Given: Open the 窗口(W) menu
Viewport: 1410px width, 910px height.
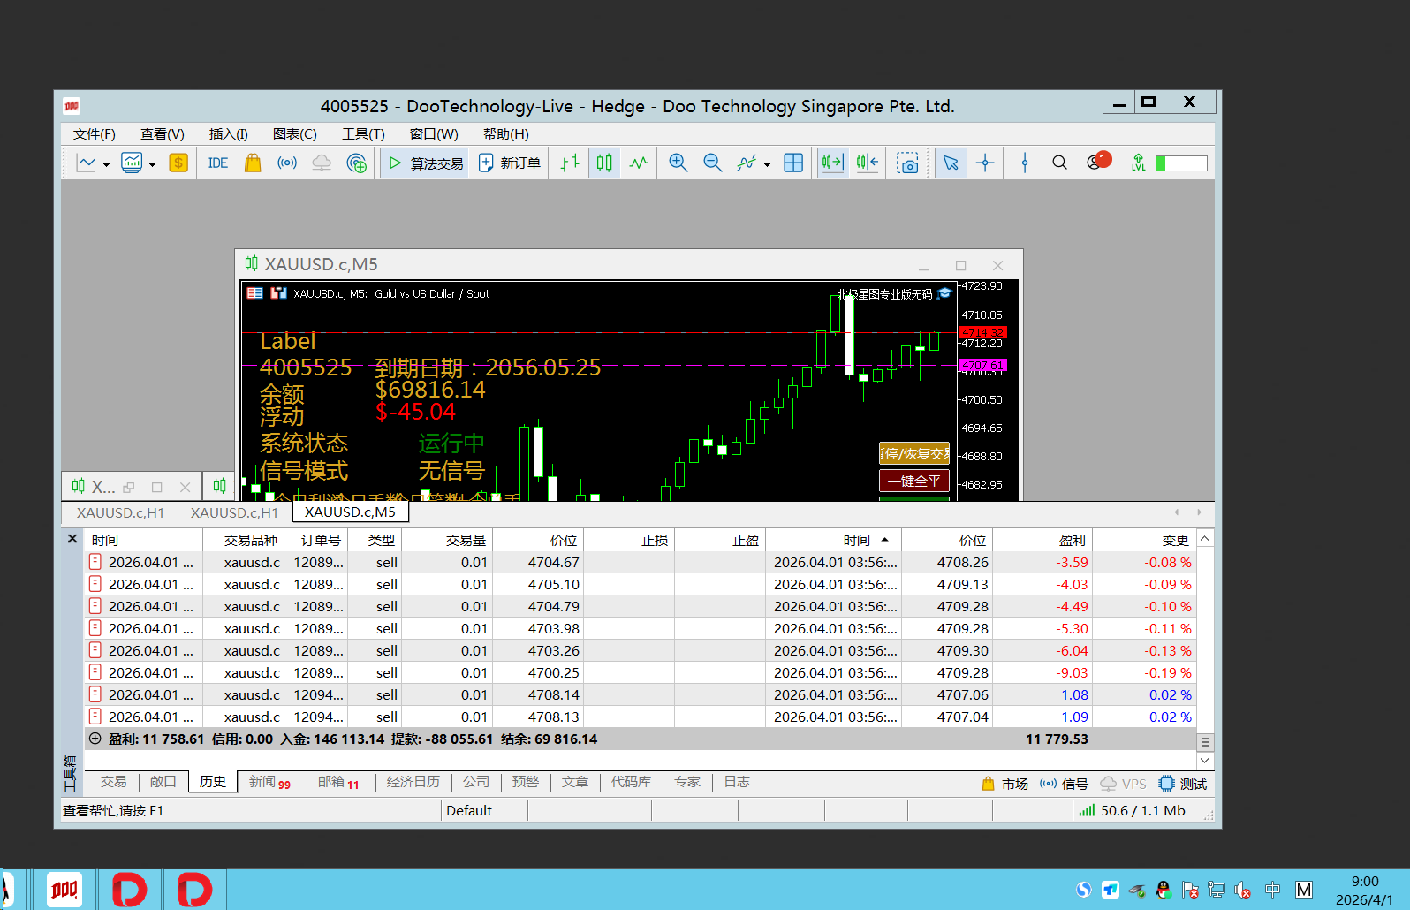Looking at the screenshot, I should pos(434,134).
